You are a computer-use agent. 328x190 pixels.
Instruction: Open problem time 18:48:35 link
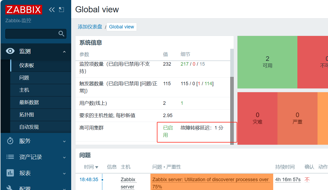(x=89, y=180)
